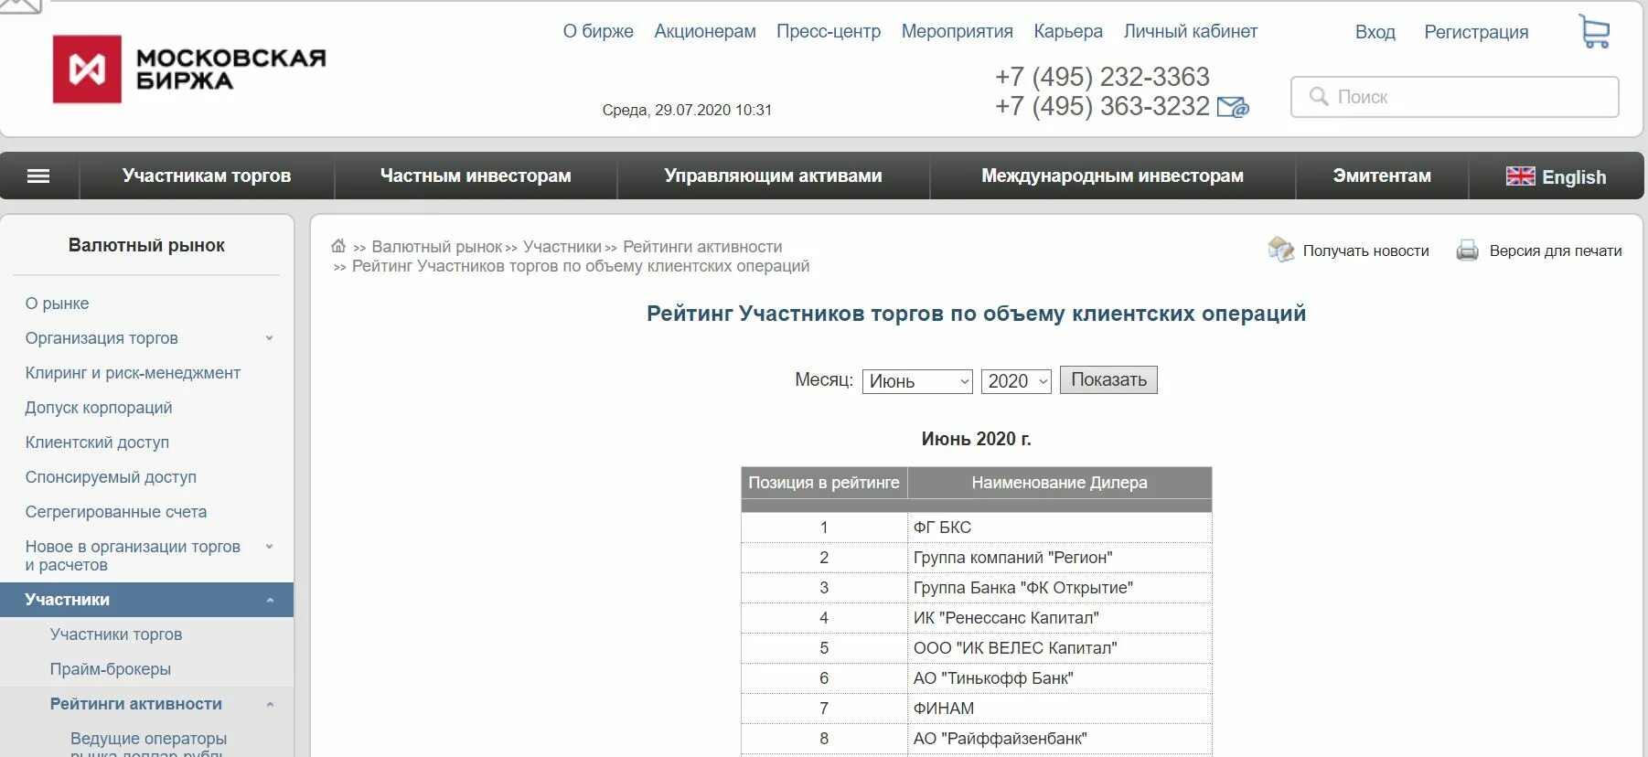Viewport: 1648px width, 757px height.
Task: Click the home icon in breadcrumbs
Action: 338,246
